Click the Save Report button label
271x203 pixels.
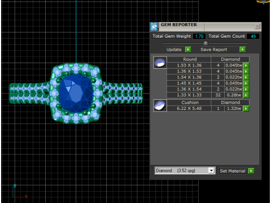213,50
